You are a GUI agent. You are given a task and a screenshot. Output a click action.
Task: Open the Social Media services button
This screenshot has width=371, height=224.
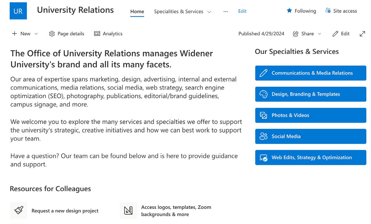pos(311,136)
